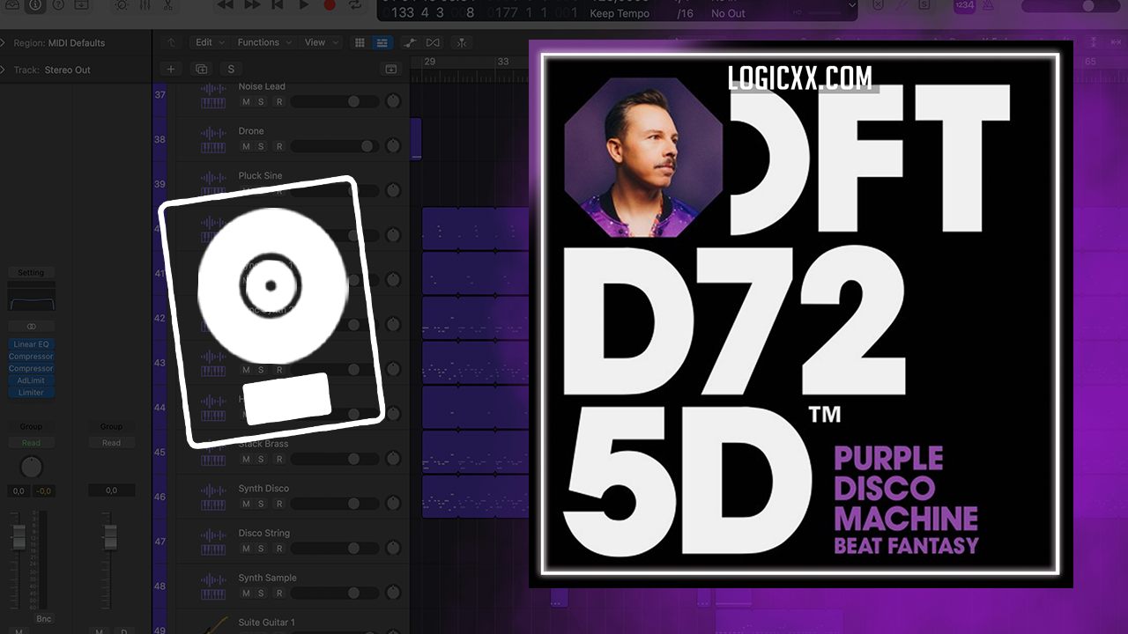Toggle the Inspector info button
Image resolution: width=1128 pixels, height=634 pixels.
click(x=36, y=4)
